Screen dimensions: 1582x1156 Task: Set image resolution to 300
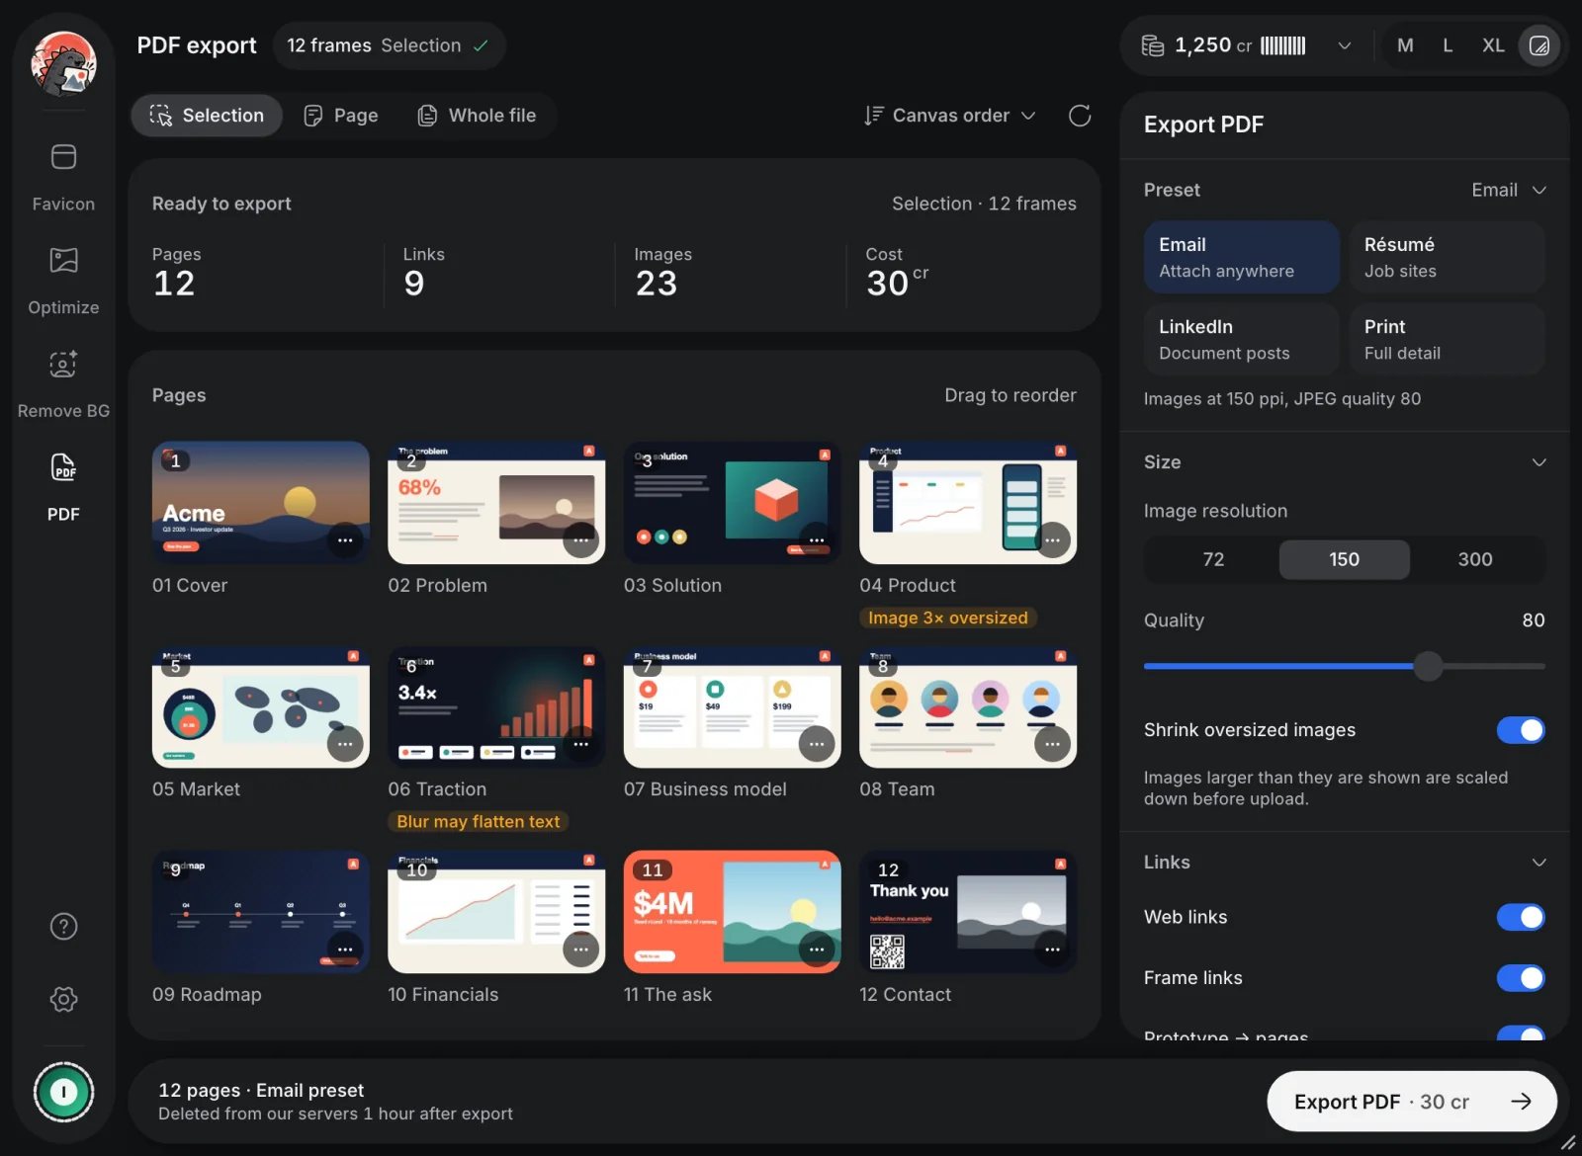point(1475,559)
